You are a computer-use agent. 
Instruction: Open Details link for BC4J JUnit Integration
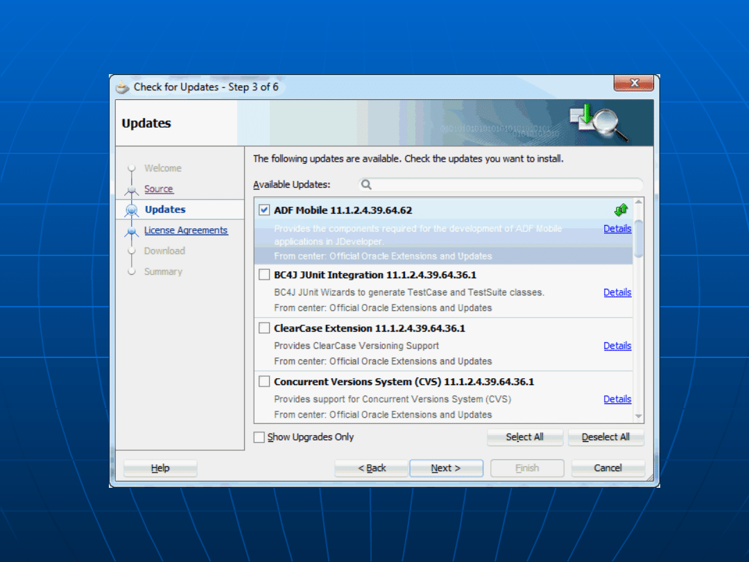(617, 292)
